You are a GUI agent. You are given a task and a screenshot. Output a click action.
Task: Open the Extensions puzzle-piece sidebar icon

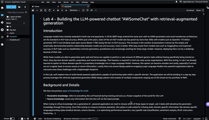(2, 45)
